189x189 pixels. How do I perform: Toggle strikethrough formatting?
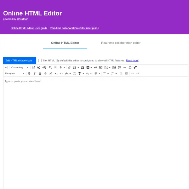[x=45, y=73]
